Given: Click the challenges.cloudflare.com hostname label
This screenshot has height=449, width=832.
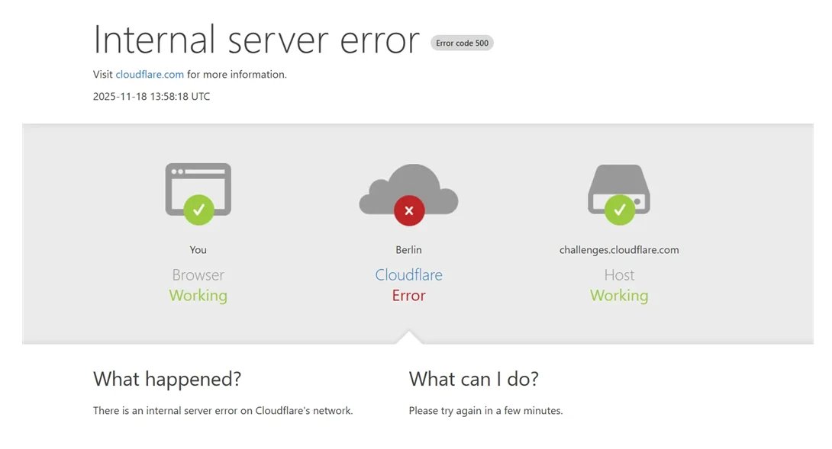Looking at the screenshot, I should [x=619, y=249].
